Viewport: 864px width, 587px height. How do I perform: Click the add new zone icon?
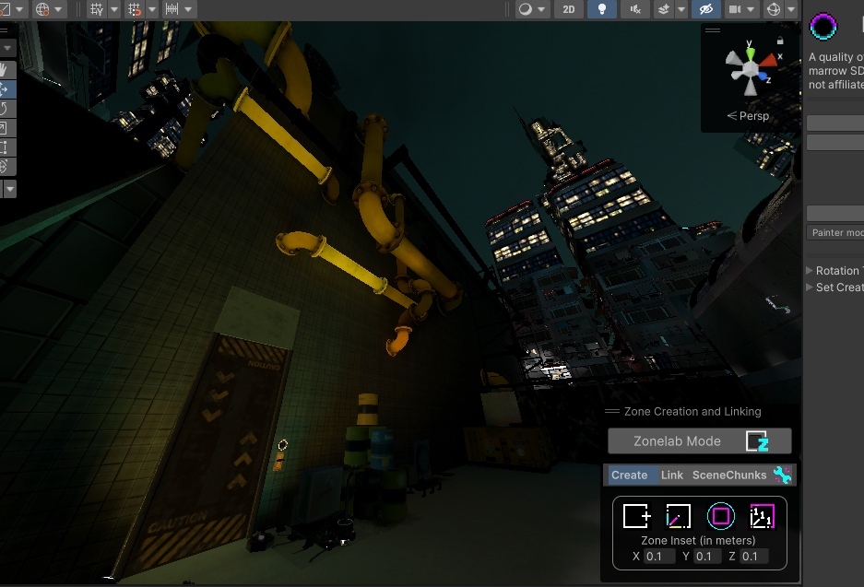point(636,516)
